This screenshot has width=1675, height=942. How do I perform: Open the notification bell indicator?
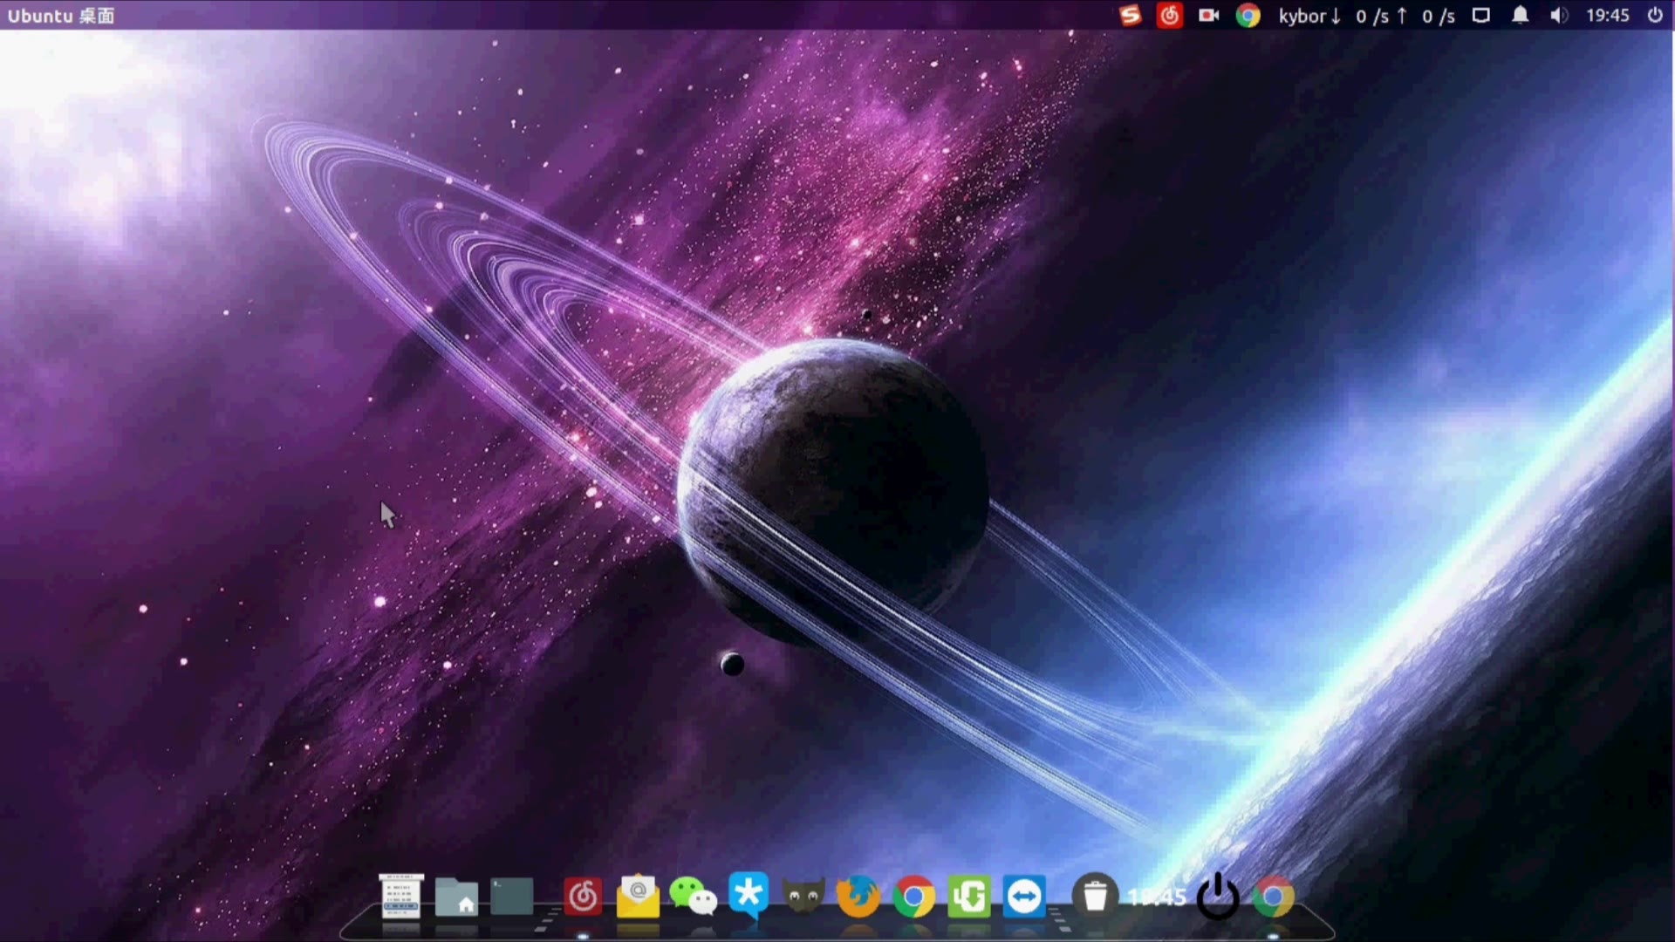click(1520, 16)
